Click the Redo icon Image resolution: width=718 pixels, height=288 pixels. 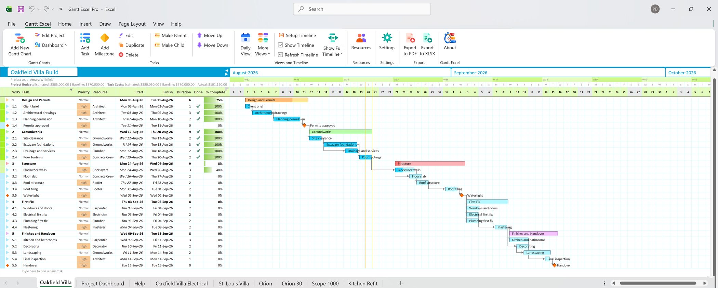(46, 9)
